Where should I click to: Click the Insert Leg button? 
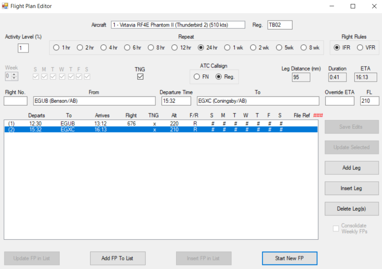351,188
